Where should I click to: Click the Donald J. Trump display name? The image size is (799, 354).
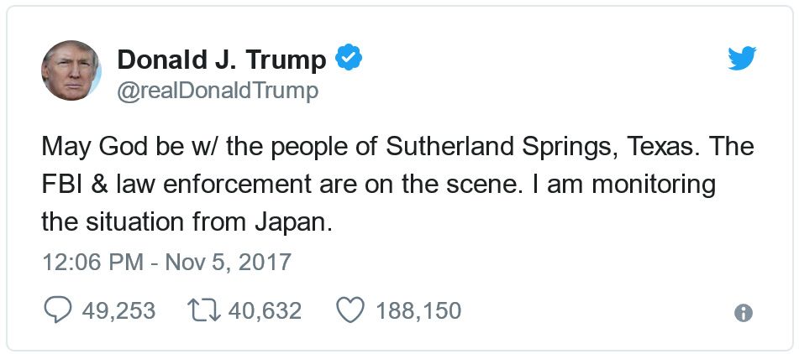[x=222, y=60]
